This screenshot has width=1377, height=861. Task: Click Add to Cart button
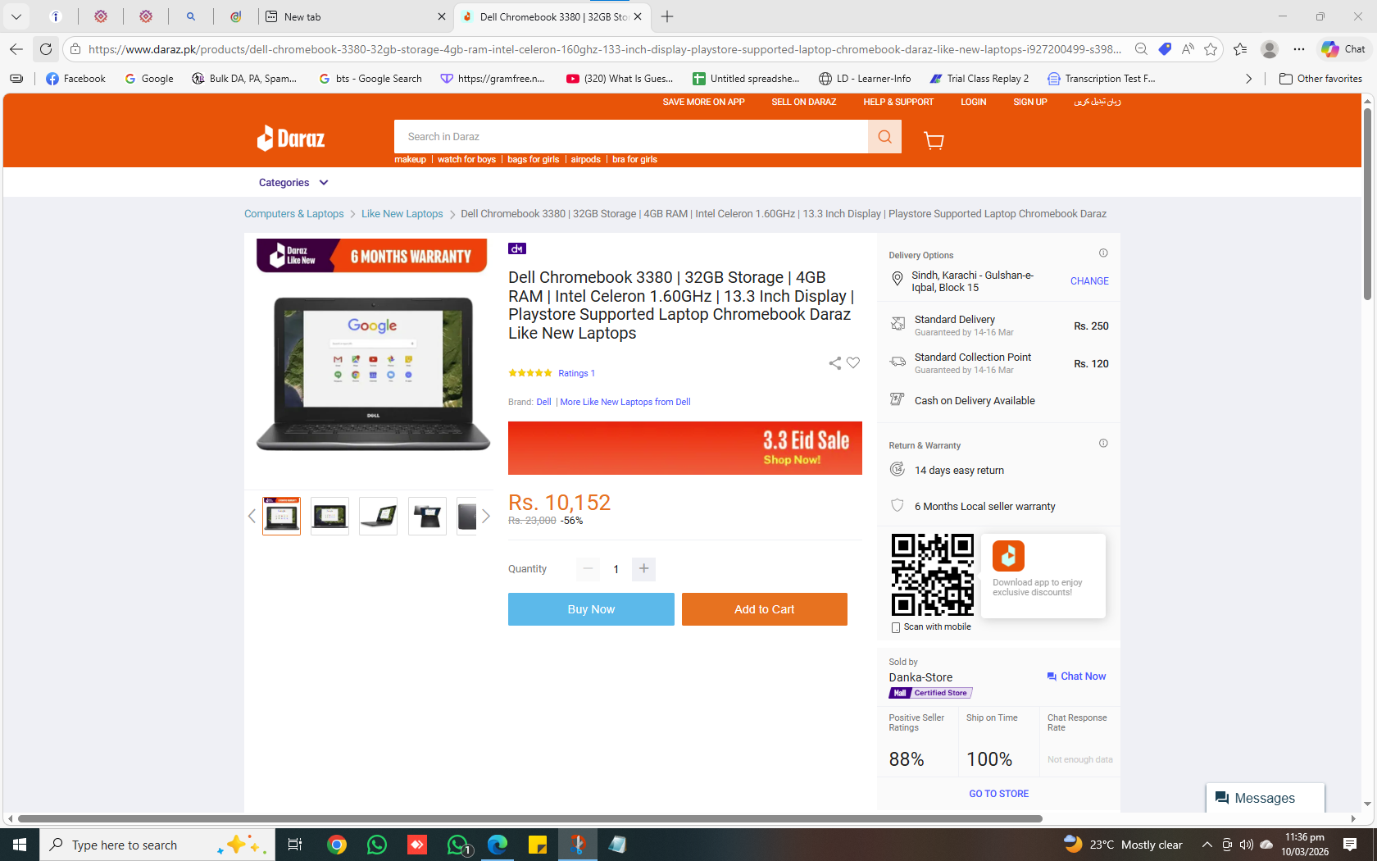pos(765,609)
